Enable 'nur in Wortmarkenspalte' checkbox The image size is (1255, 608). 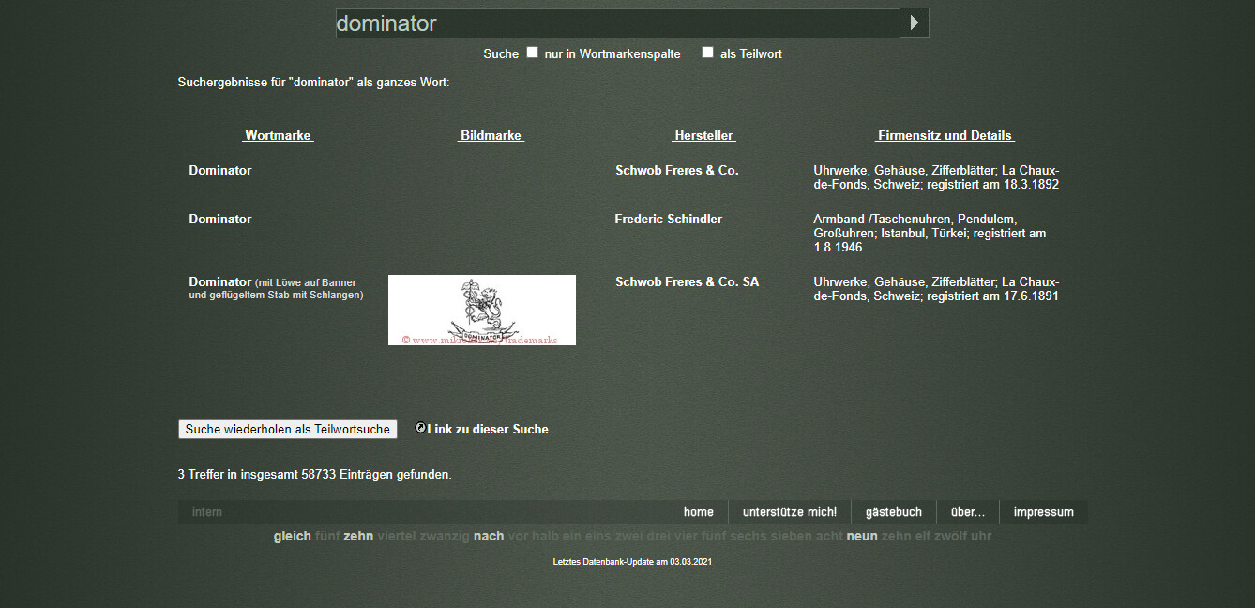pyautogui.click(x=532, y=53)
